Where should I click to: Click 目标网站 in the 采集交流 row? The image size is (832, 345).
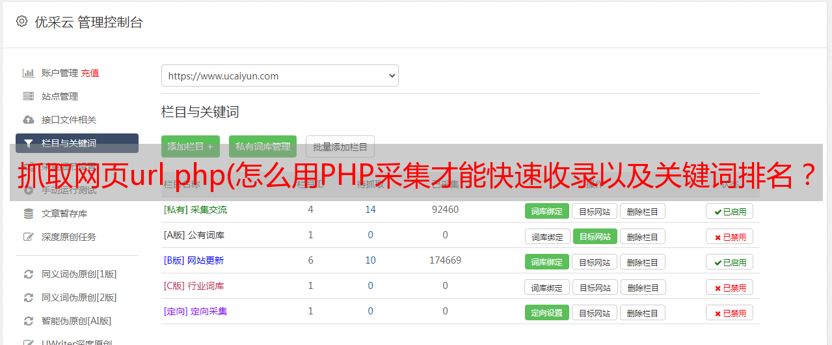pyautogui.click(x=595, y=211)
